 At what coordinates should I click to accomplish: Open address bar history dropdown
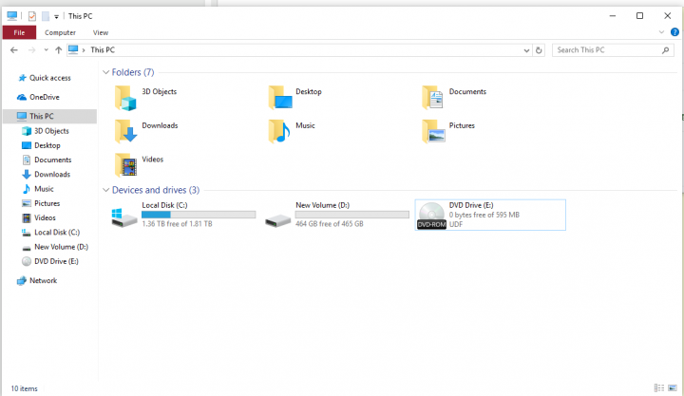[x=526, y=50]
